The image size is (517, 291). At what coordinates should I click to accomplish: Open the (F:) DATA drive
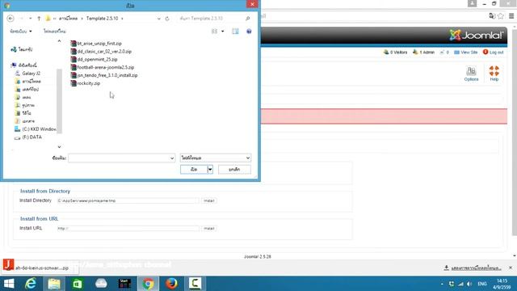pos(28,137)
